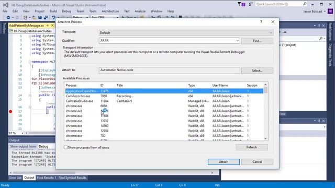Click the Save icon in the toolbar

[40, 17]
